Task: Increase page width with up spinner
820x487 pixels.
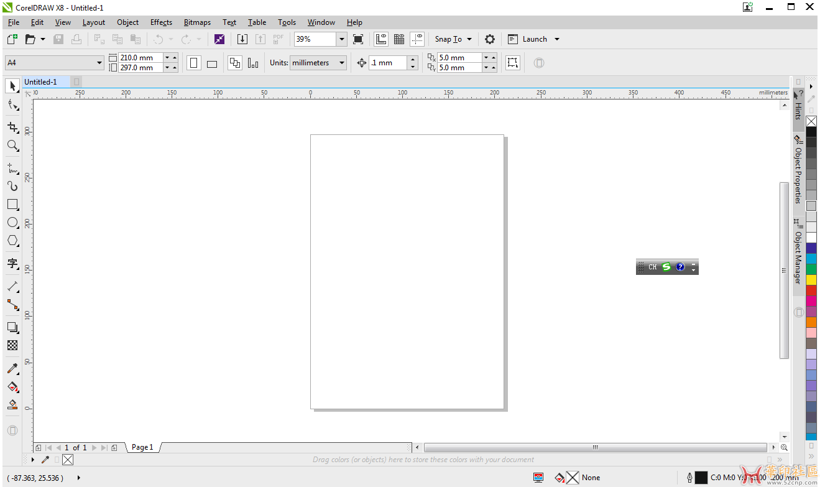Action: click(175, 58)
